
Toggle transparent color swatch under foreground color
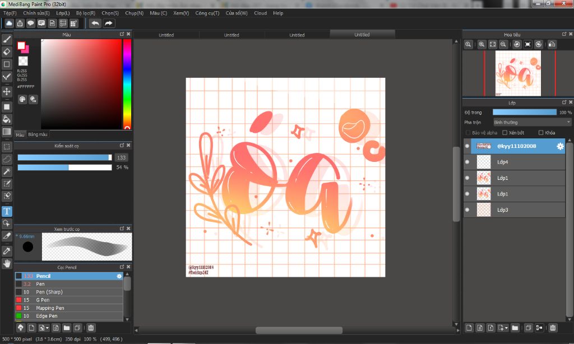click(x=23, y=61)
